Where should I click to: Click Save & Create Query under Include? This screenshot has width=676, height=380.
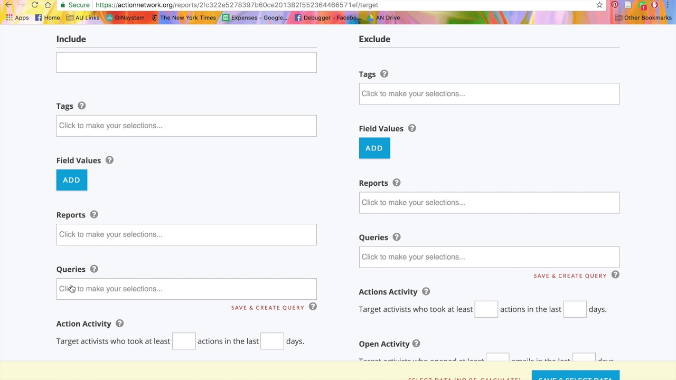(268, 308)
